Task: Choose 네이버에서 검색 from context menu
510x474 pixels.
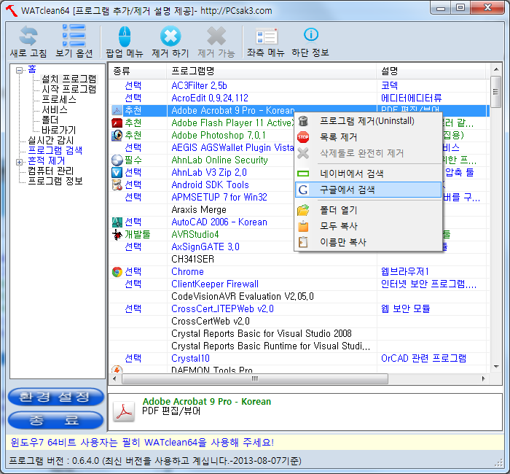Action: tap(368, 174)
